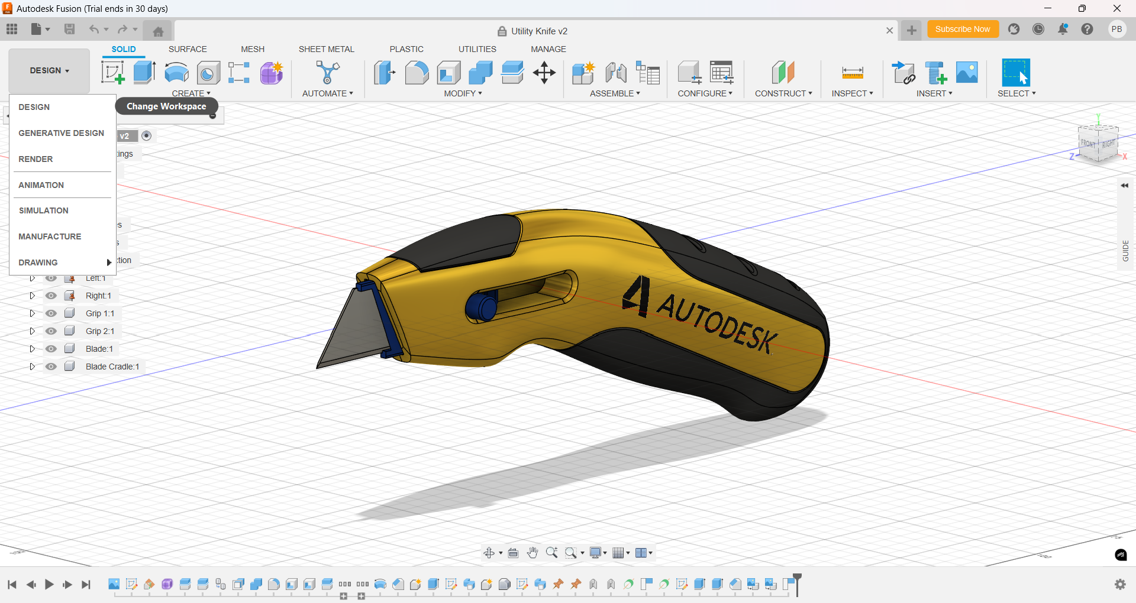Image resolution: width=1136 pixels, height=603 pixels.
Task: Choose GENERATIVE DESIGN workspace
Action: pos(62,133)
